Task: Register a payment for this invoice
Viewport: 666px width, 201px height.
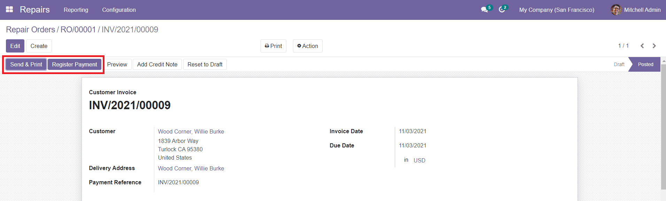Action: click(75, 64)
